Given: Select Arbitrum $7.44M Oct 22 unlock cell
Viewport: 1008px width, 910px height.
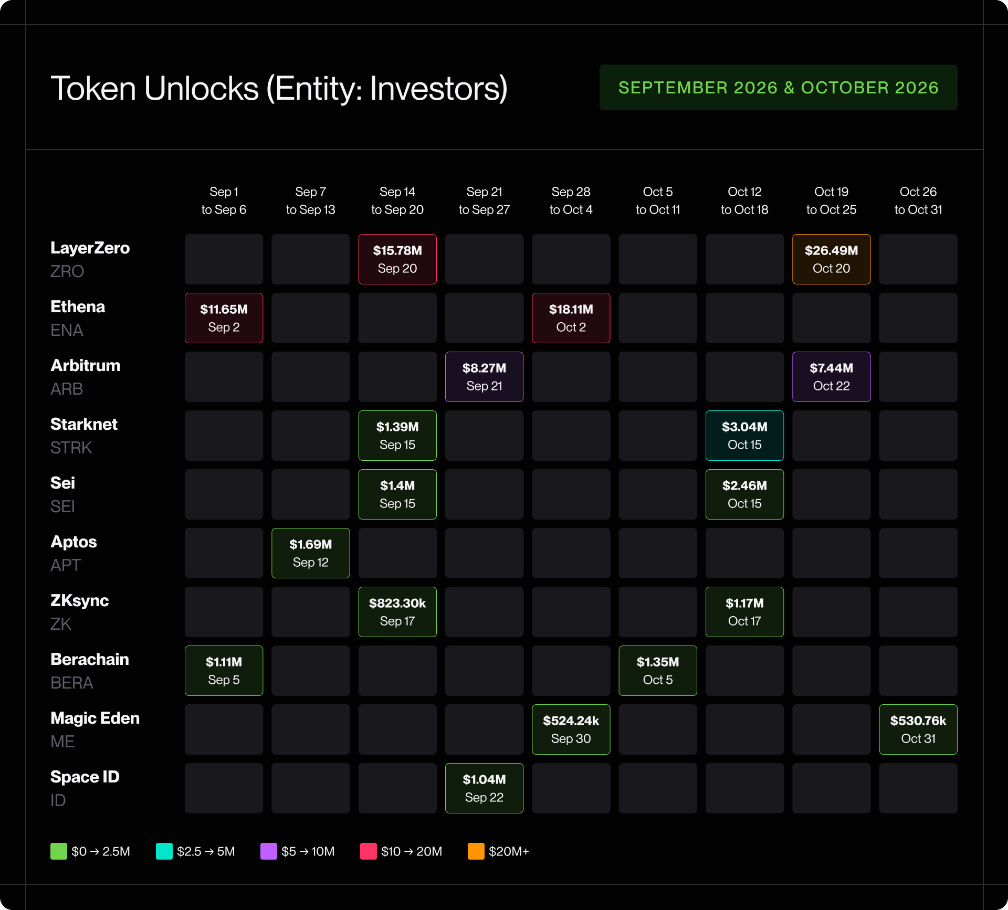Looking at the screenshot, I should [832, 377].
